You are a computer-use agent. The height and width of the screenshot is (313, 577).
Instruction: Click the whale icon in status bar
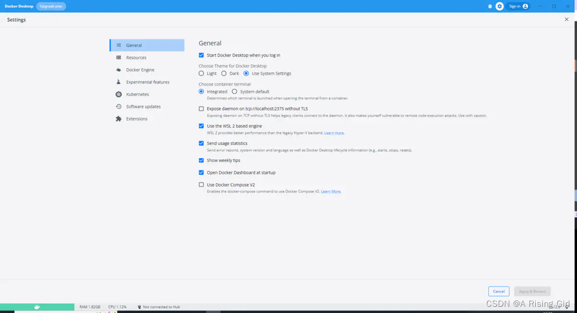(x=37, y=307)
